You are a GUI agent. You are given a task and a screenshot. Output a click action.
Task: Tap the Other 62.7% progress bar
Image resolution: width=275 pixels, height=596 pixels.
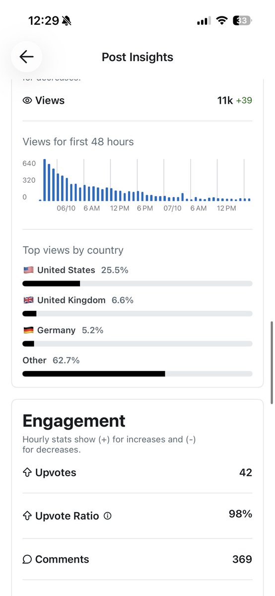137,373
